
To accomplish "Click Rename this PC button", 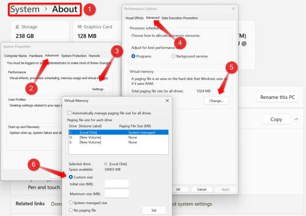I will click(277, 97).
